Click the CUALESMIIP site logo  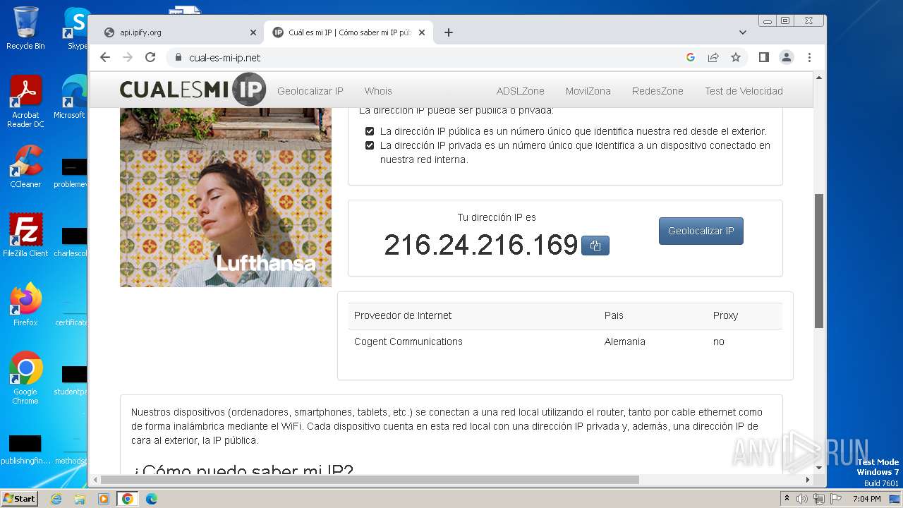pyautogui.click(x=193, y=90)
